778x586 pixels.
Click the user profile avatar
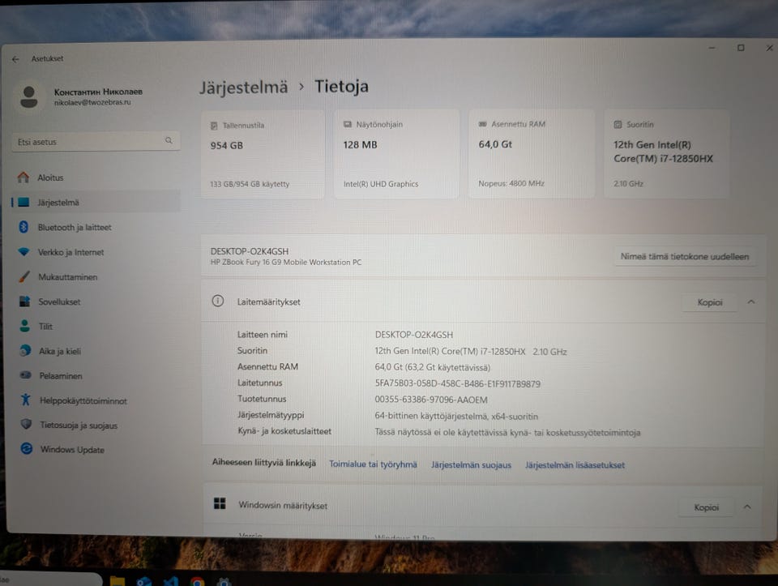click(29, 96)
